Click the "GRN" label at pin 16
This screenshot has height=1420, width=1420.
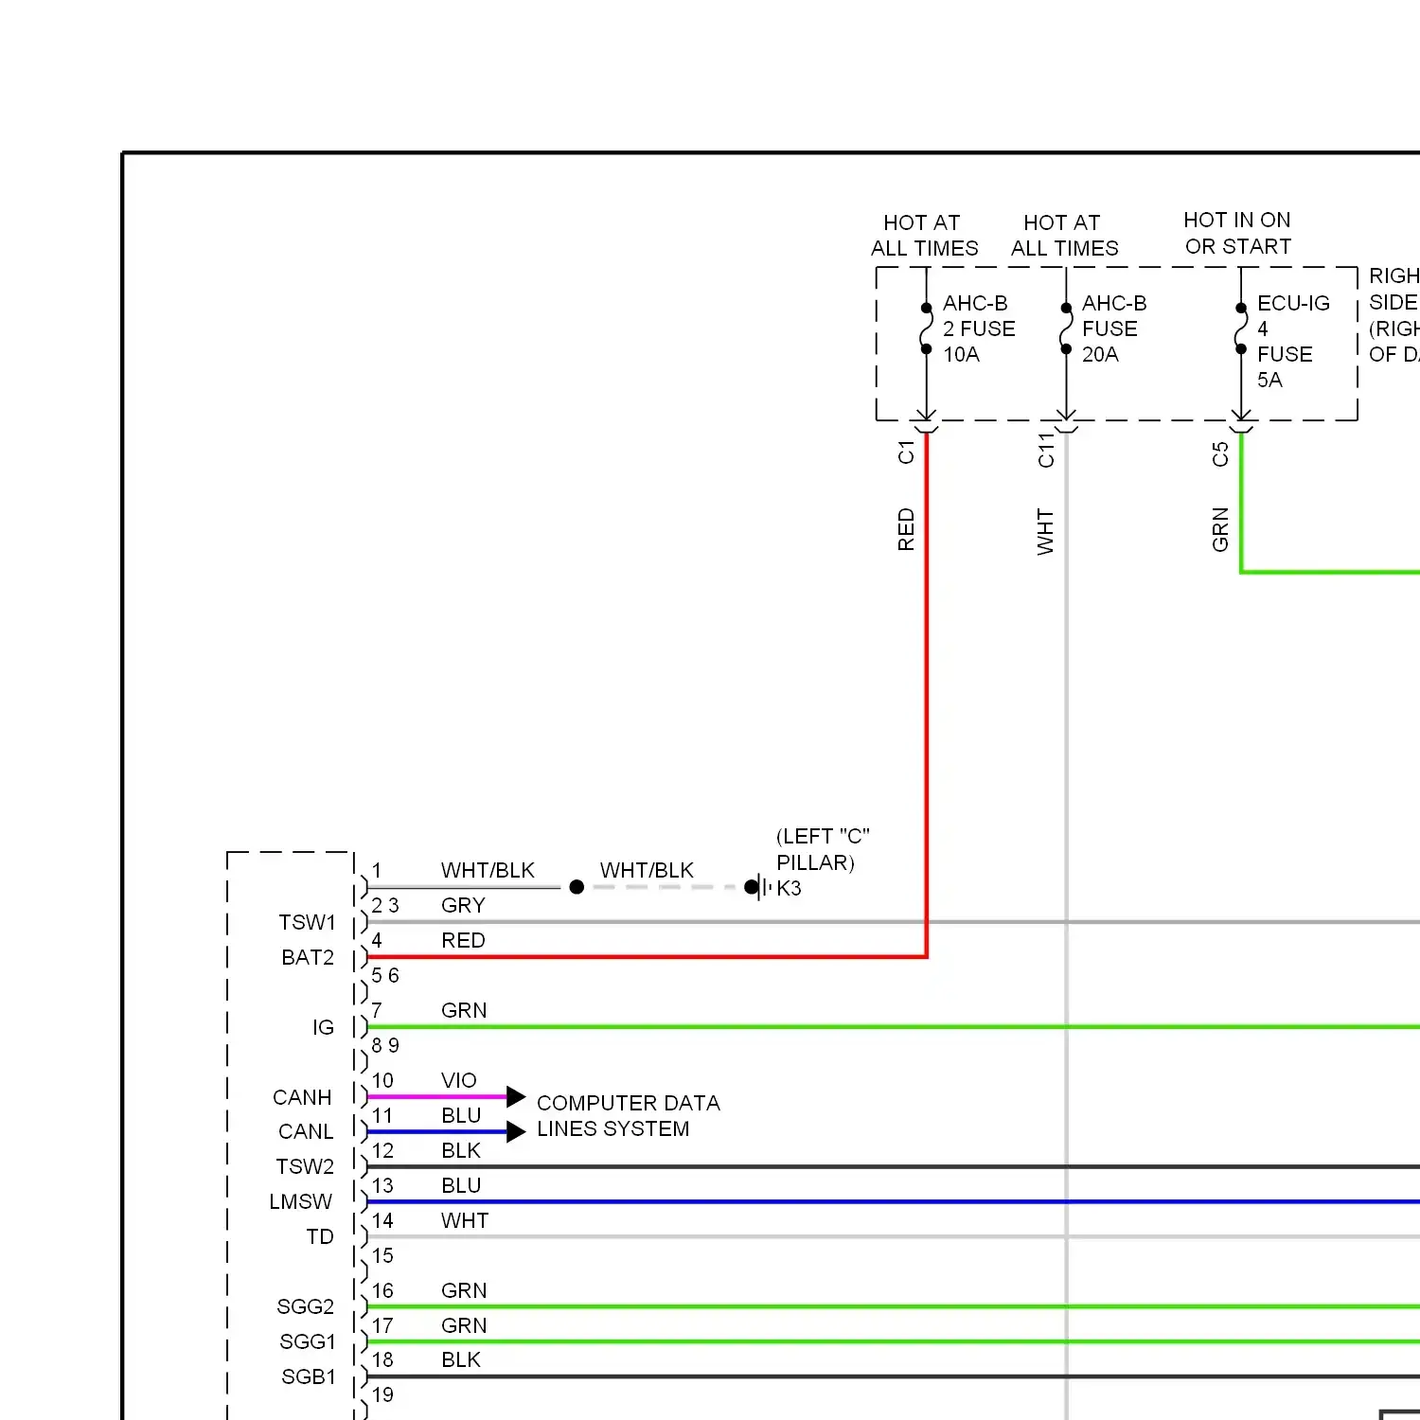tap(464, 1290)
